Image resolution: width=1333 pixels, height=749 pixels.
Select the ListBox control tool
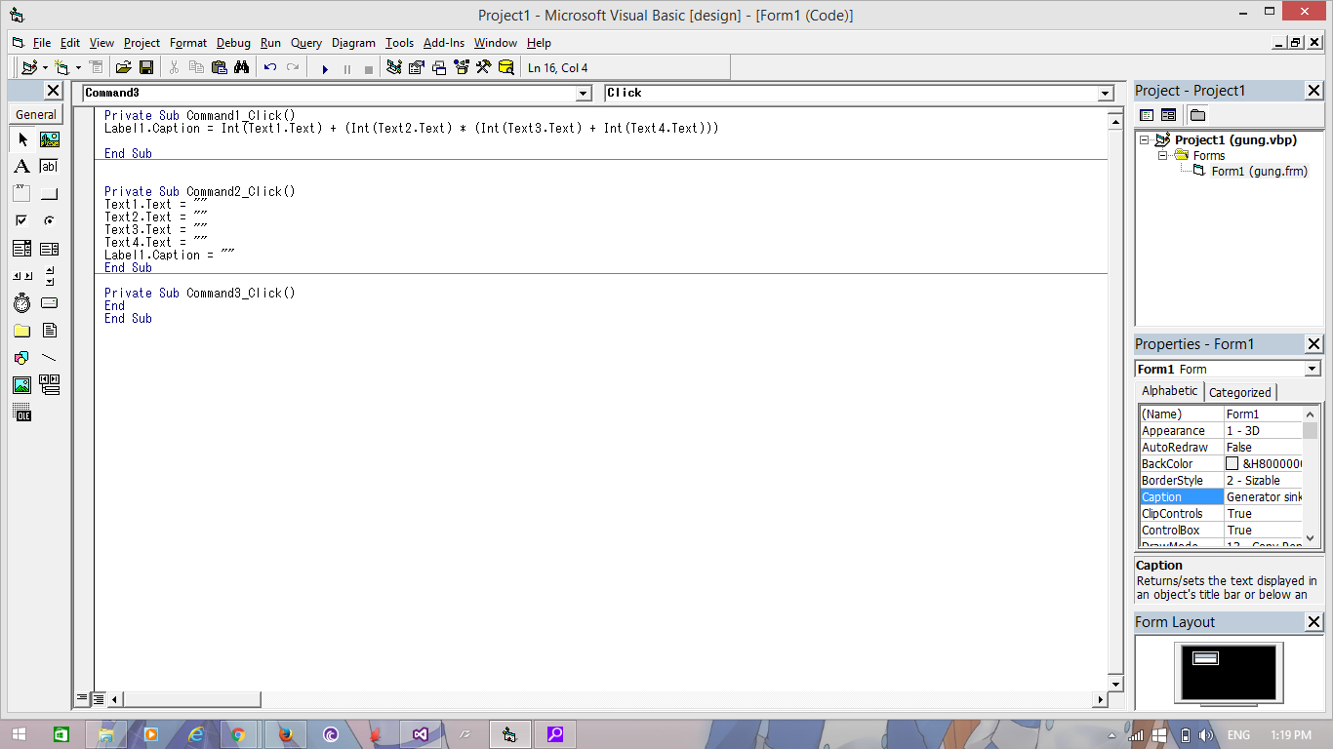50,249
